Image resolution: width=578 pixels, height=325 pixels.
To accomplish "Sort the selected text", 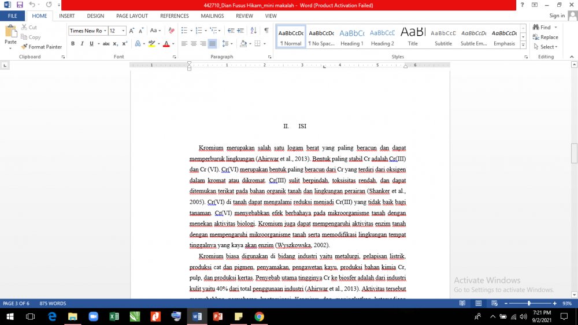I will click(254, 31).
